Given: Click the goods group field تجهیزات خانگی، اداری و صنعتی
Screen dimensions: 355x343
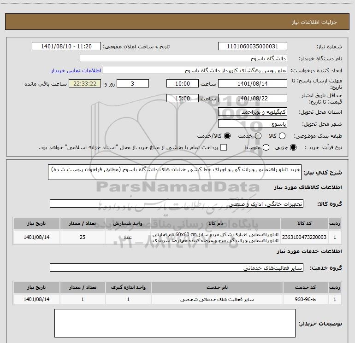Looking at the screenshot, I should click(x=177, y=203).
